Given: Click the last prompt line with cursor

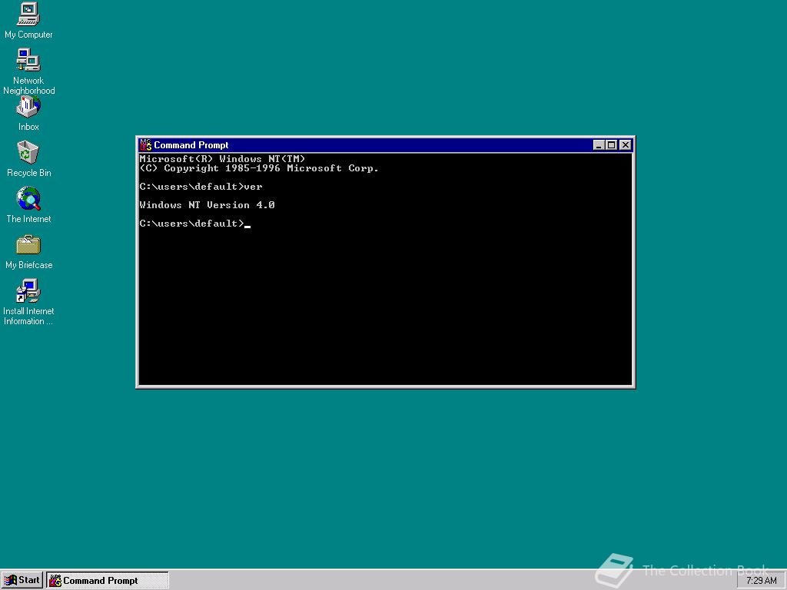Looking at the screenshot, I should (x=194, y=224).
